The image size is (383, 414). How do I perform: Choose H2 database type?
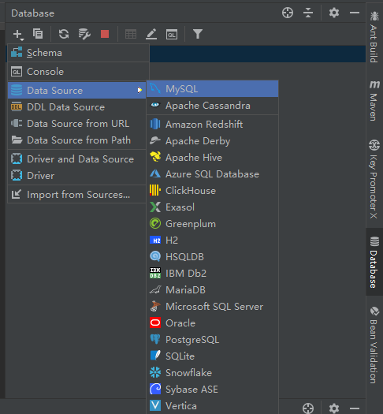(212, 241)
